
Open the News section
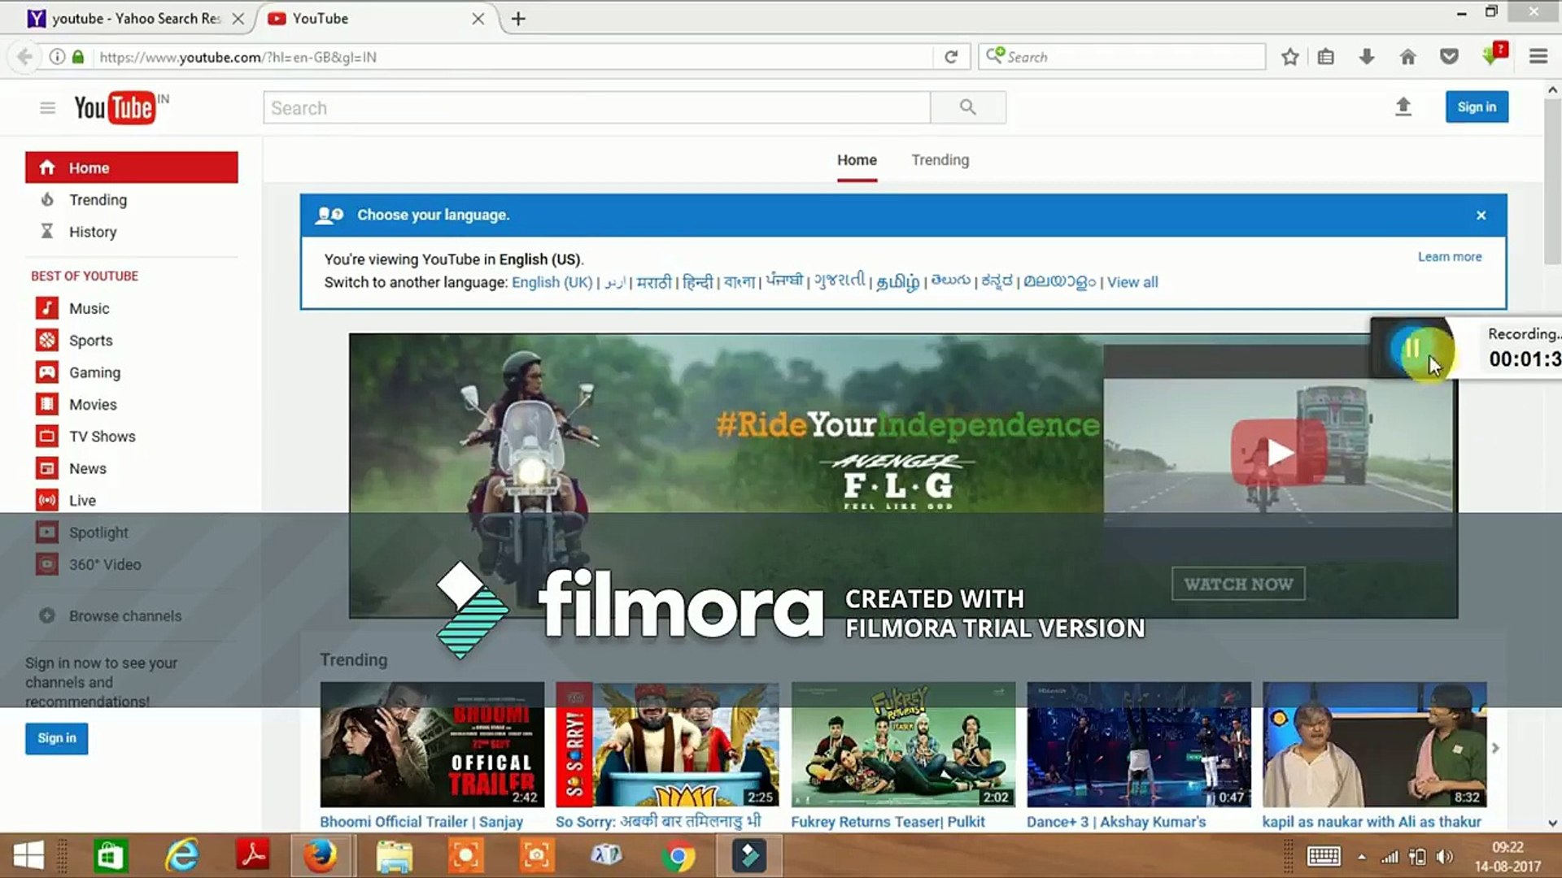pyautogui.click(x=88, y=468)
